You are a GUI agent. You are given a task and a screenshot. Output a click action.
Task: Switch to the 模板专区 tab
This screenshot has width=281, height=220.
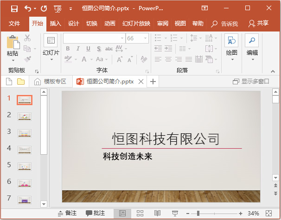50,82
